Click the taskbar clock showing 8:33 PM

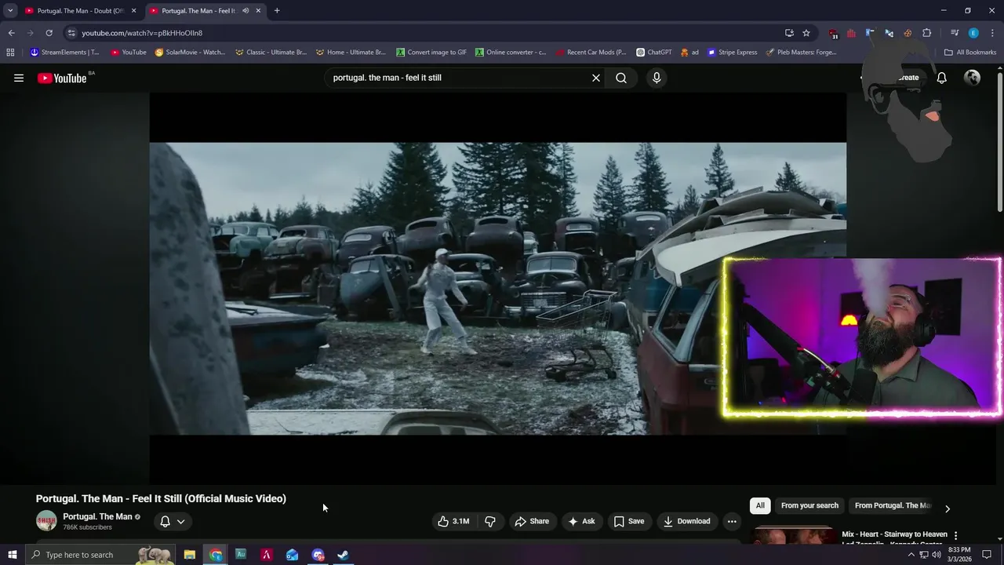pyautogui.click(x=959, y=555)
